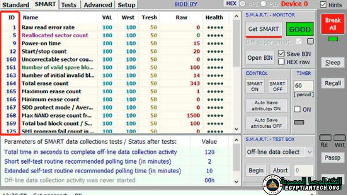The height and width of the screenshot is (195, 347).
Task: Switch to the Tests tab
Action: [69, 5]
